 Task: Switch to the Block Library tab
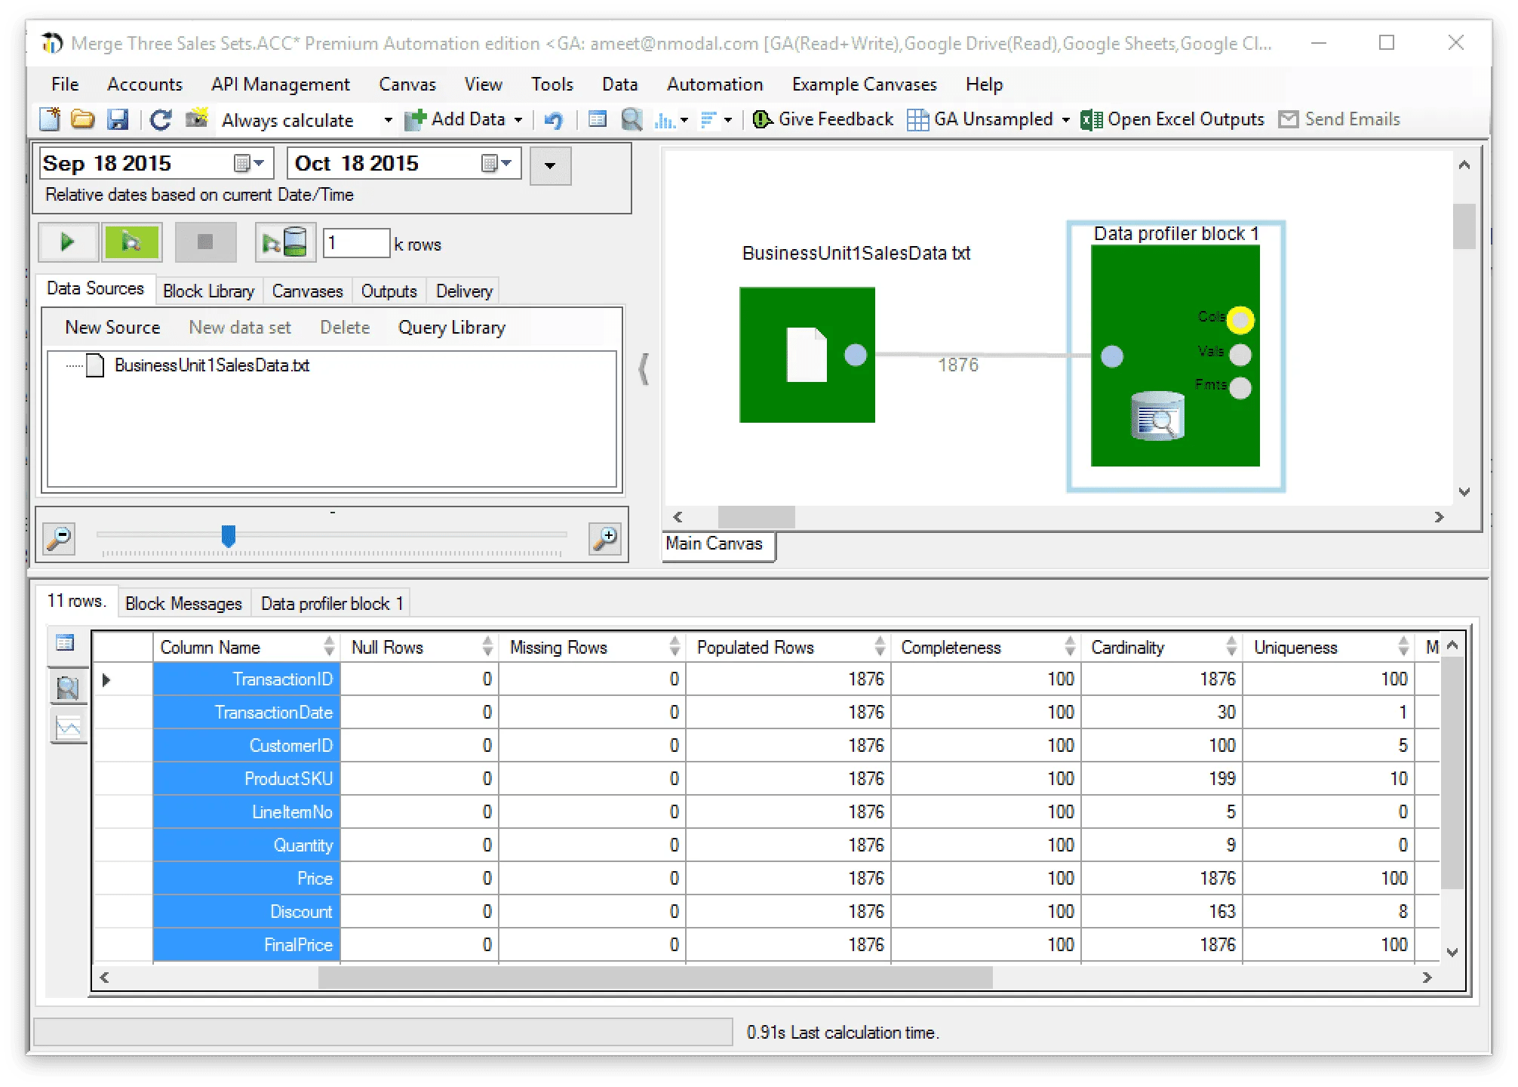208,291
